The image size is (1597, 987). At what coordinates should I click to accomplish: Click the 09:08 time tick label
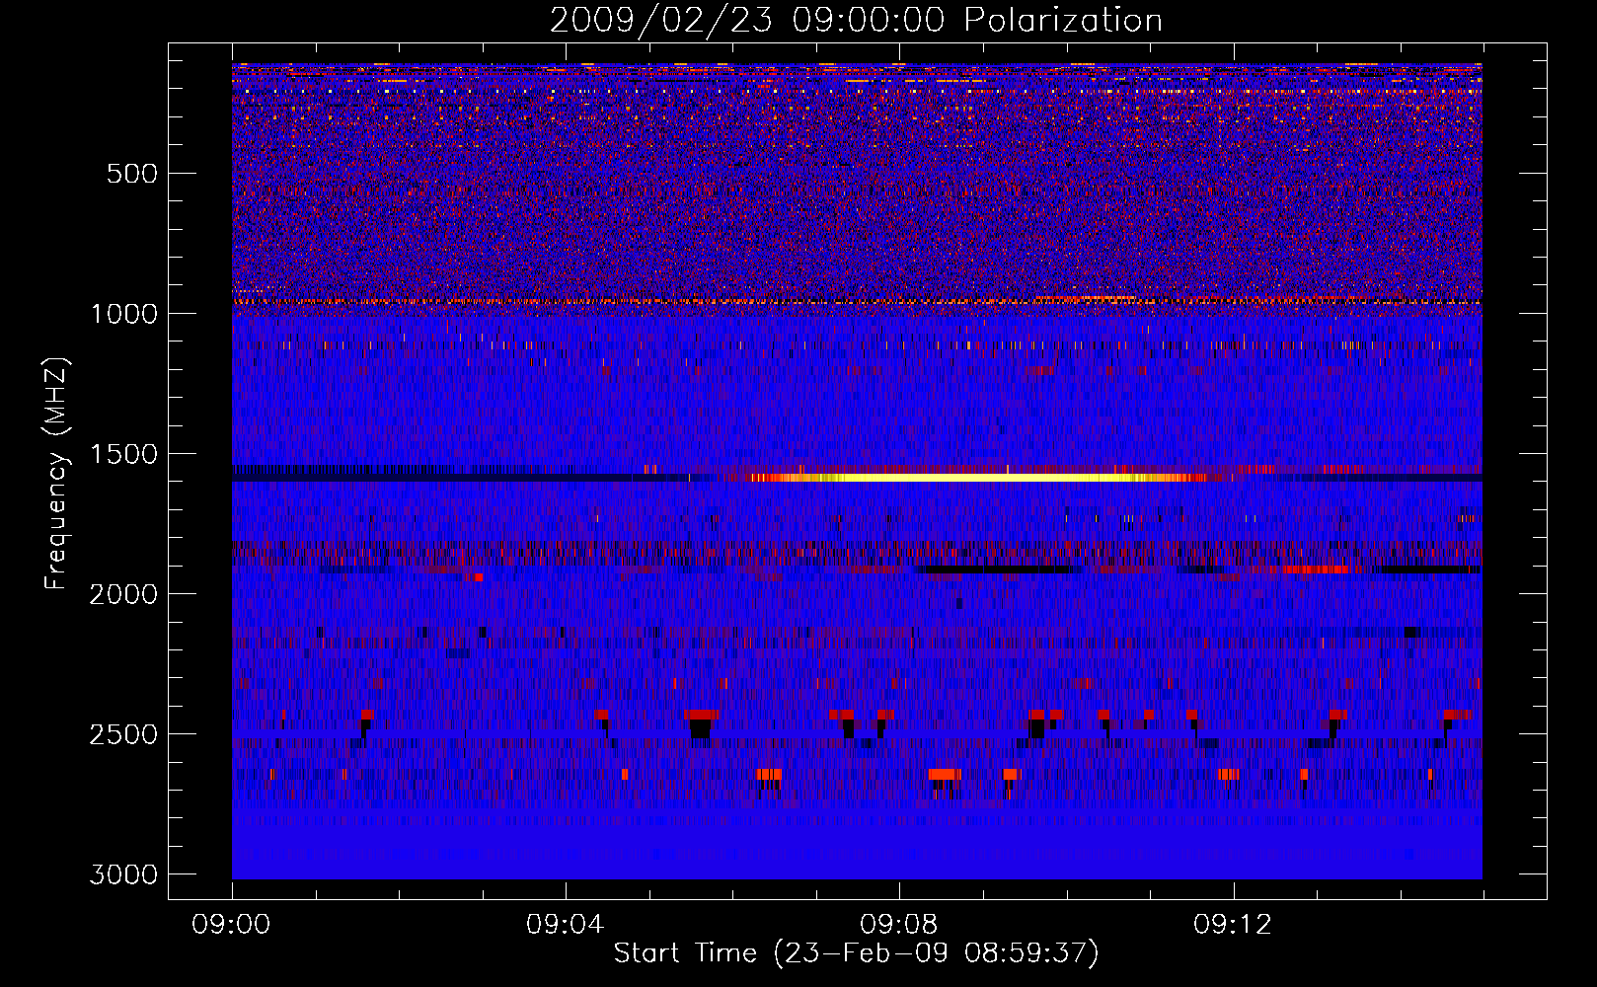[899, 925]
